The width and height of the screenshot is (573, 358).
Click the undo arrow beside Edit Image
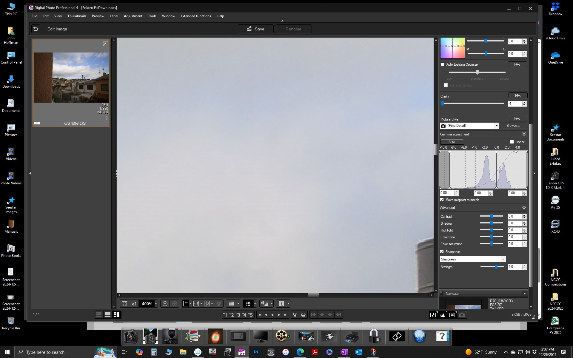[36, 29]
